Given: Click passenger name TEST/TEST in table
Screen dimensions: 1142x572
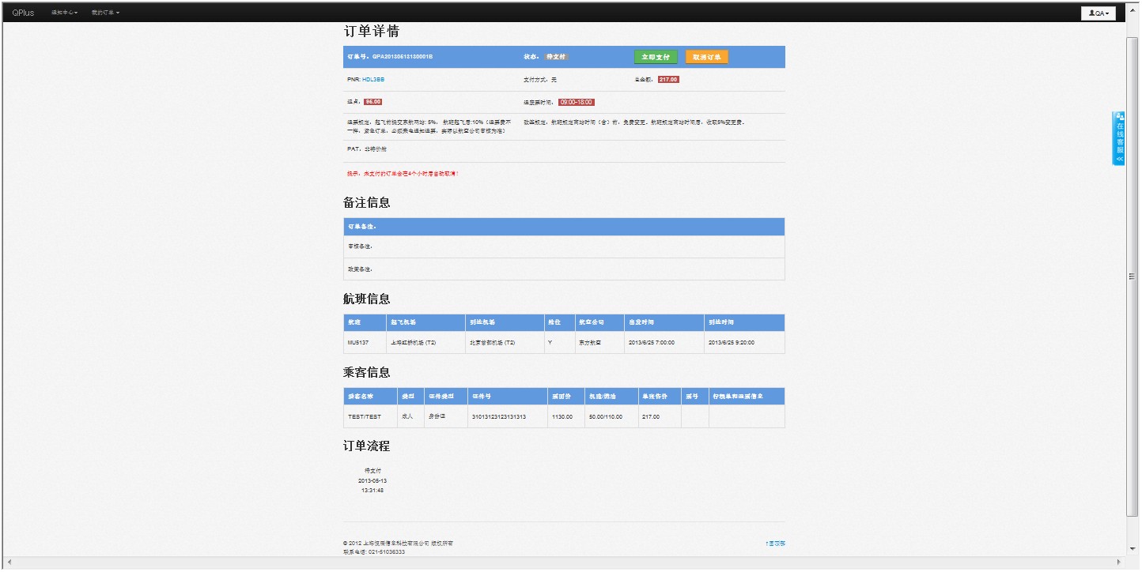Looking at the screenshot, I should (364, 416).
